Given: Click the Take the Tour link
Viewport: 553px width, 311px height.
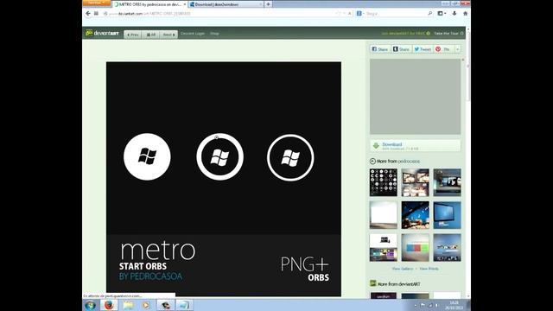Looking at the screenshot, I should pos(448,34).
